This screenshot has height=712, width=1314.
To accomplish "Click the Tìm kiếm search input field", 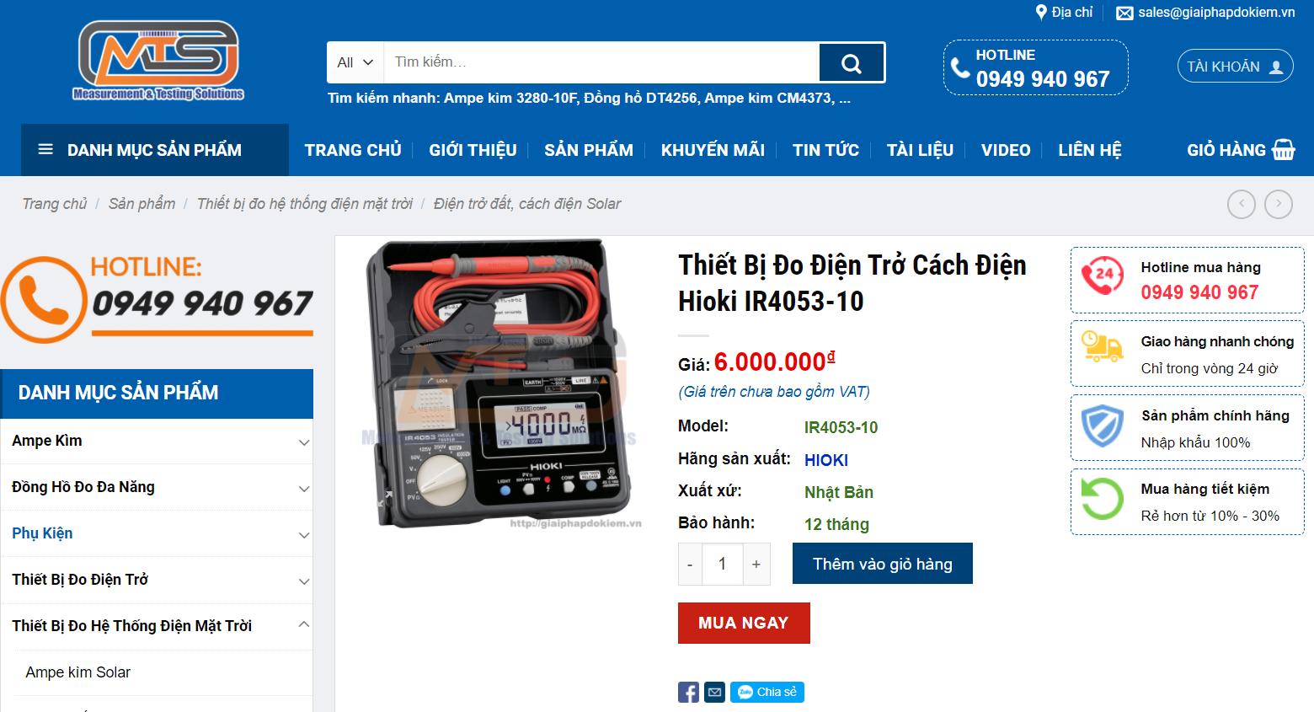I will point(601,62).
